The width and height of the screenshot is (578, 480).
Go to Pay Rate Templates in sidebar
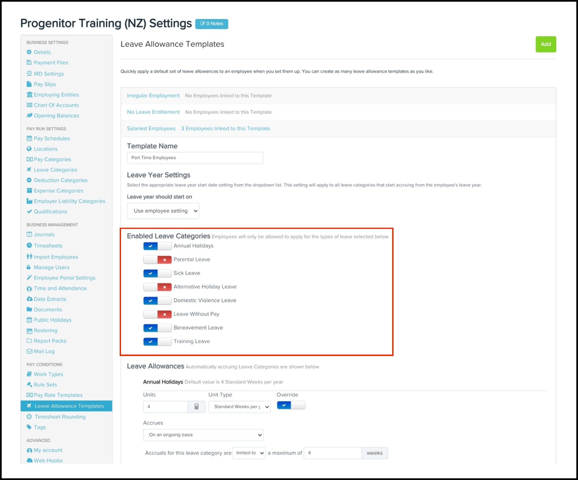(58, 395)
